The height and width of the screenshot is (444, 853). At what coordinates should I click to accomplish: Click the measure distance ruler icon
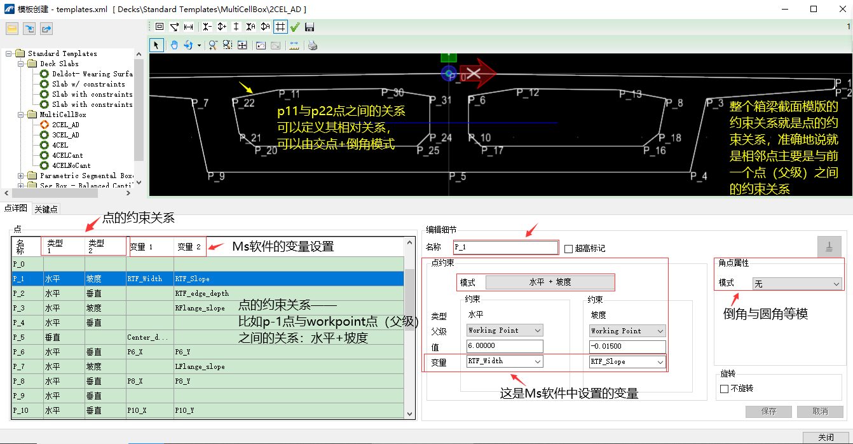(294, 45)
